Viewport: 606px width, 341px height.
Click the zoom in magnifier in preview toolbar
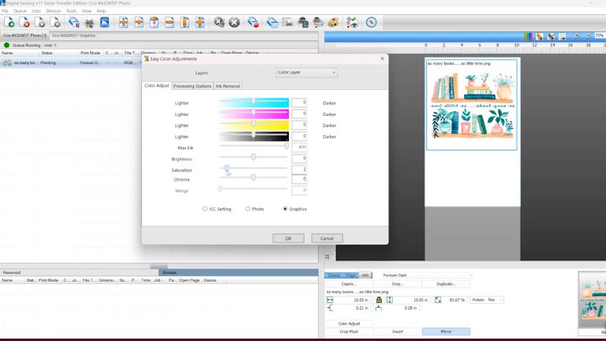click(x=576, y=36)
